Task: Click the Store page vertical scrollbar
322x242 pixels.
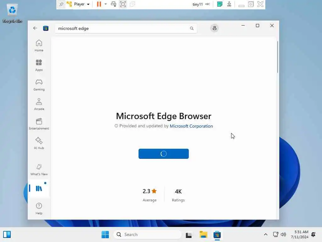Action: (x=278, y=57)
